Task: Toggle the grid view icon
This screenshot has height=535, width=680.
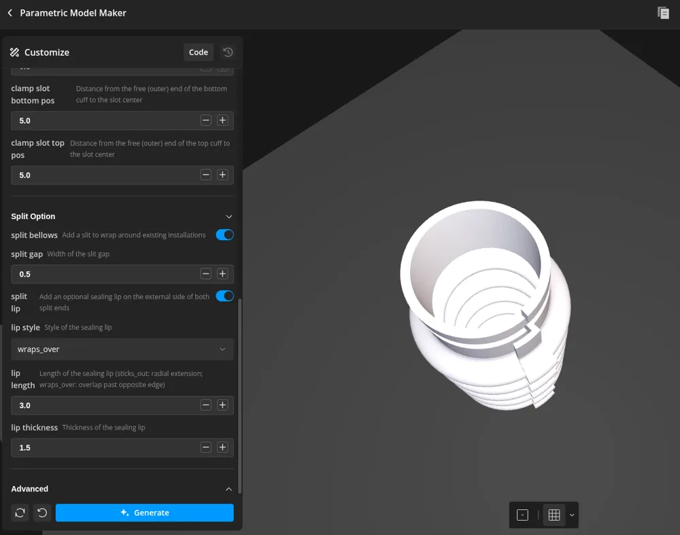Action: point(554,515)
